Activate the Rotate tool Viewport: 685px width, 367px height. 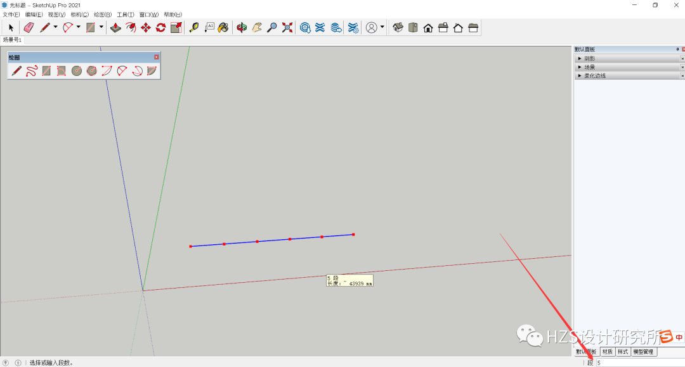click(x=159, y=27)
